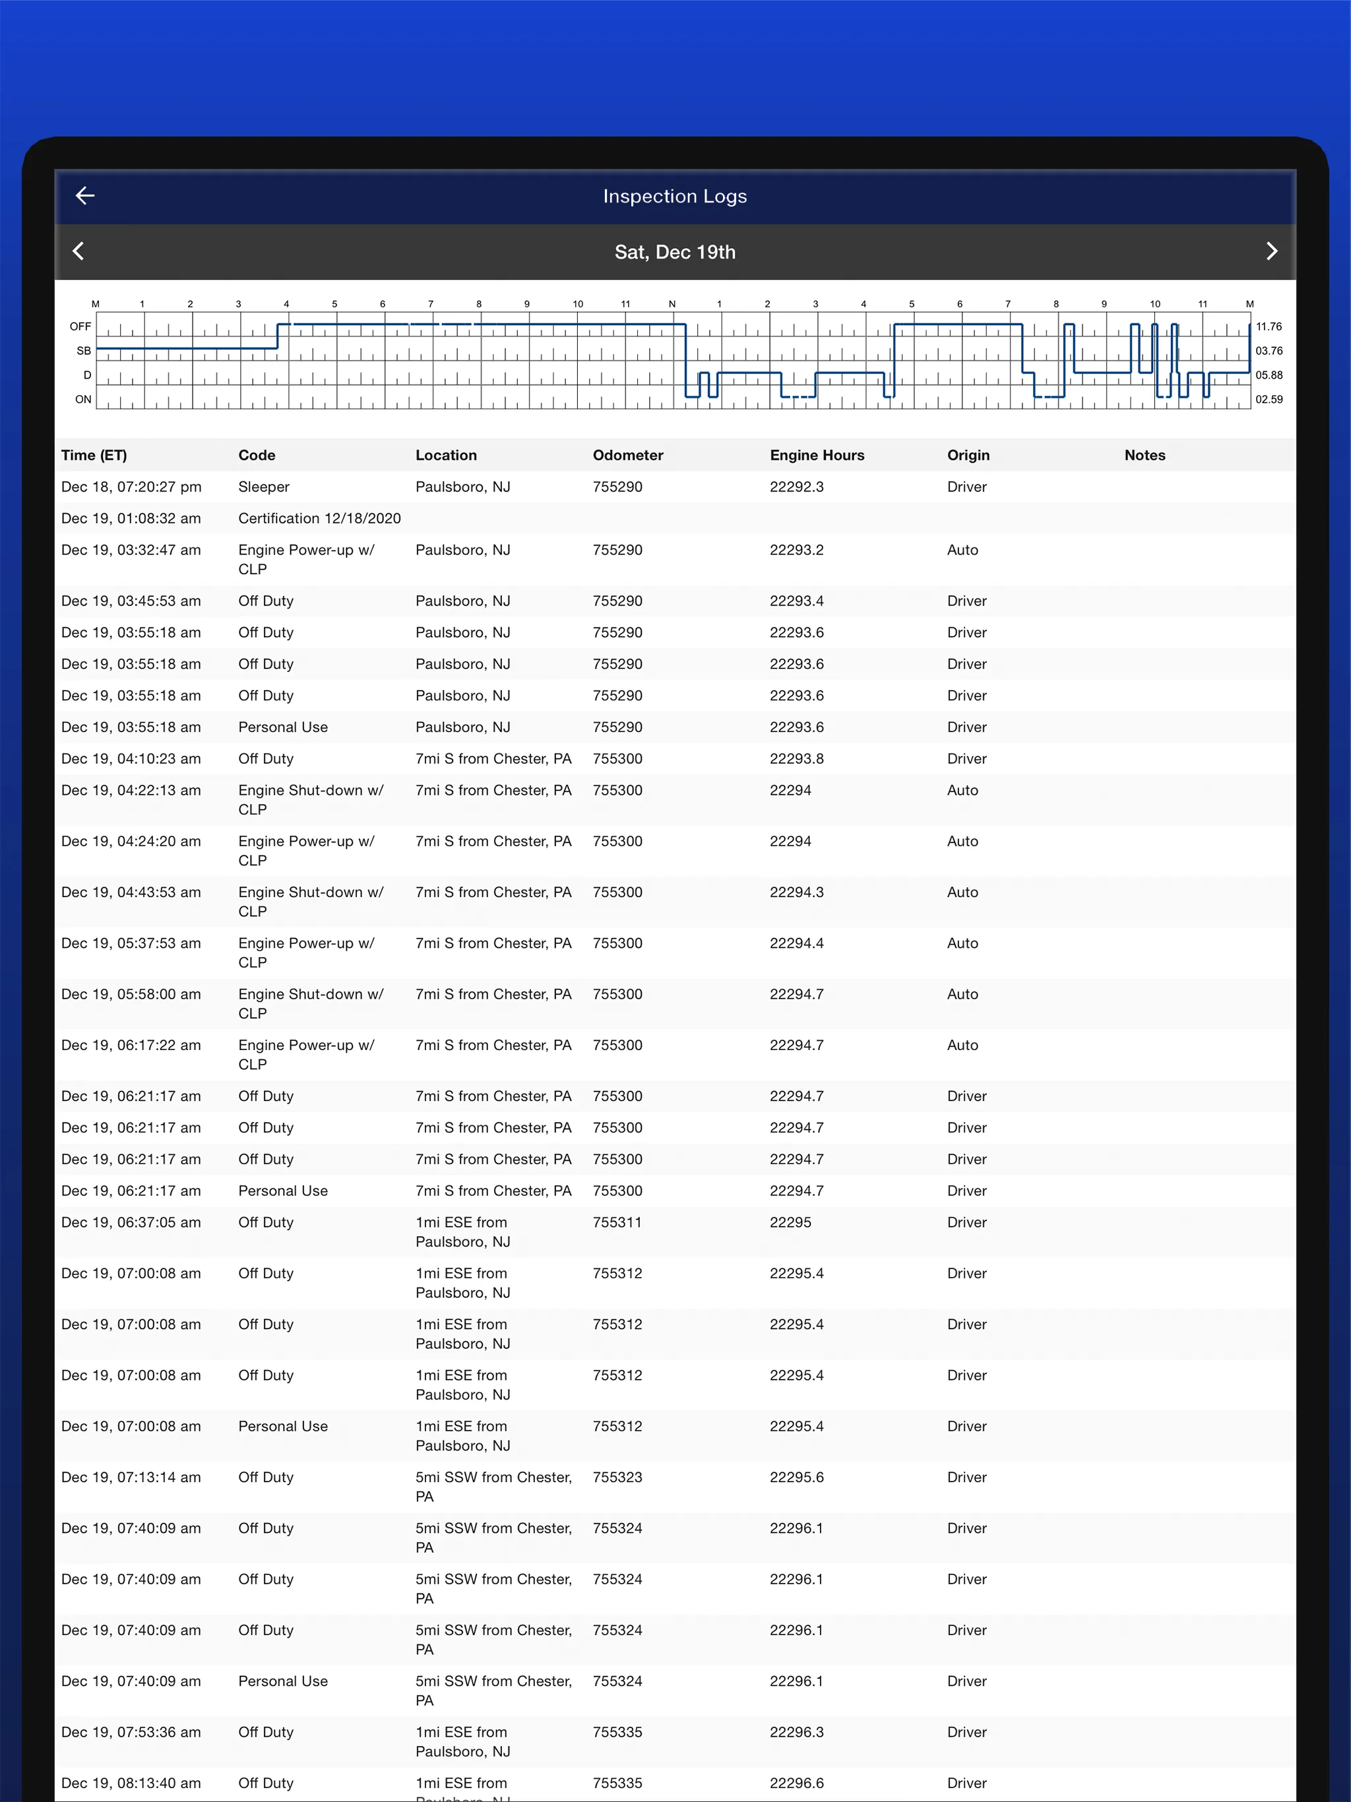
Task: Click engine hours 22293.4 cell
Action: (x=796, y=601)
